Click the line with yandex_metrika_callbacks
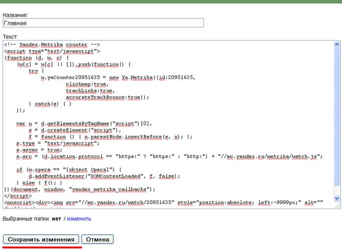Viewport: 342px width, 250px height. pyautogui.click(x=80, y=189)
